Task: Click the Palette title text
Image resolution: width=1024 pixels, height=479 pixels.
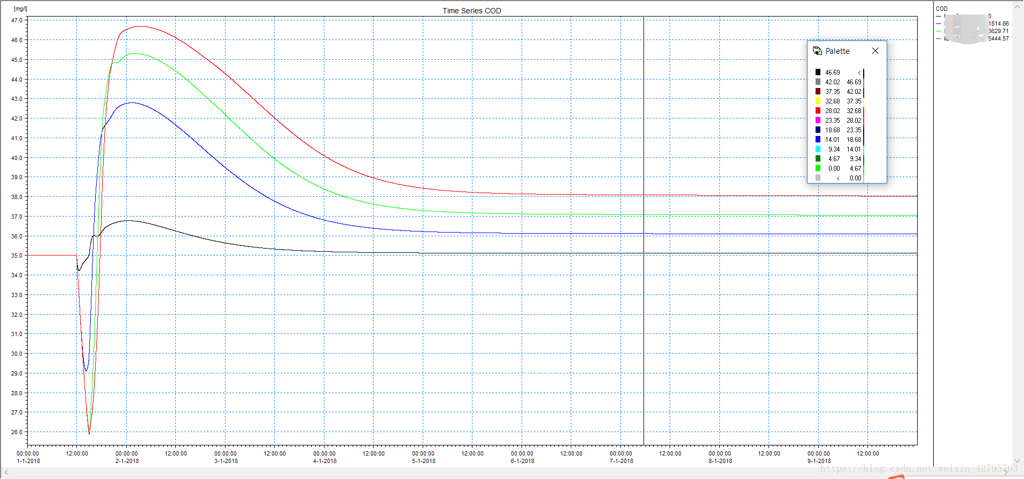Action: [837, 51]
